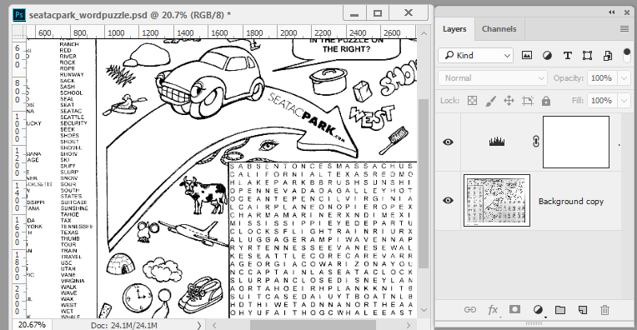Close the Layers panel group

click(x=627, y=12)
